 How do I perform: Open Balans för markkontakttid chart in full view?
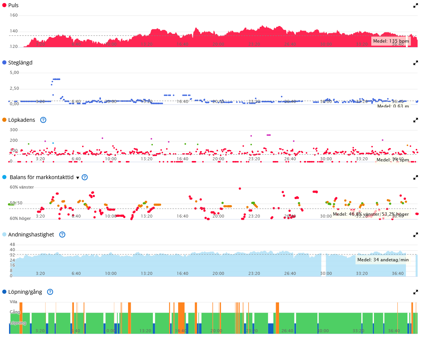pyautogui.click(x=415, y=178)
